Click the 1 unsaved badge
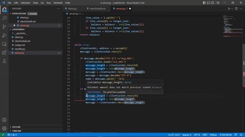 tap(32, 14)
